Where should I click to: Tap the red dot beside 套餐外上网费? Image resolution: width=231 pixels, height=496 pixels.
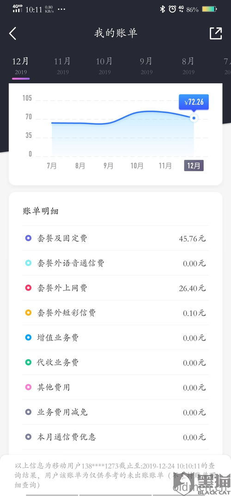point(29,288)
